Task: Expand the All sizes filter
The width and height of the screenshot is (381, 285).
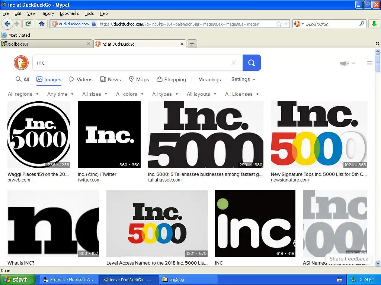Action: click(95, 94)
